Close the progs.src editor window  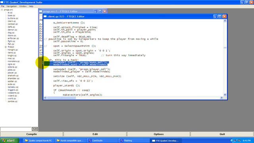(x=105, y=11)
